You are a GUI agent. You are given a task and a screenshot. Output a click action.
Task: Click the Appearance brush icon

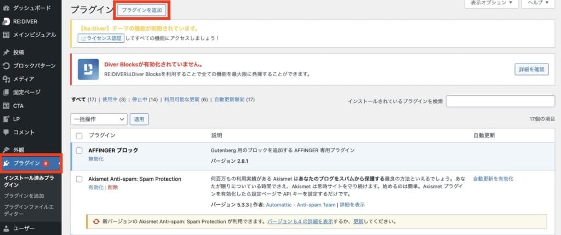[x=6, y=150]
